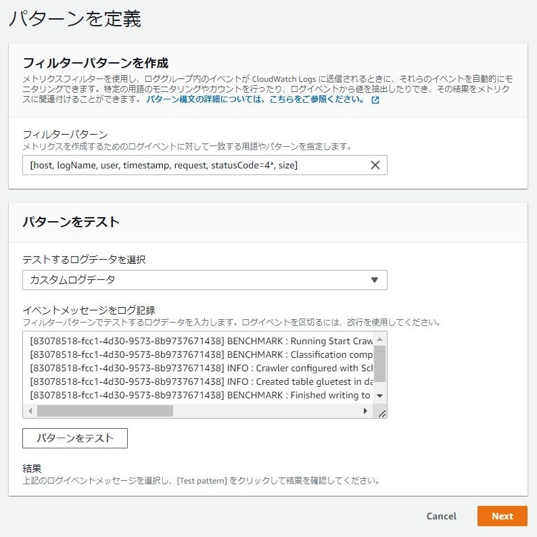
Task: Click the textarea resize handle icon
Action: pos(382,414)
